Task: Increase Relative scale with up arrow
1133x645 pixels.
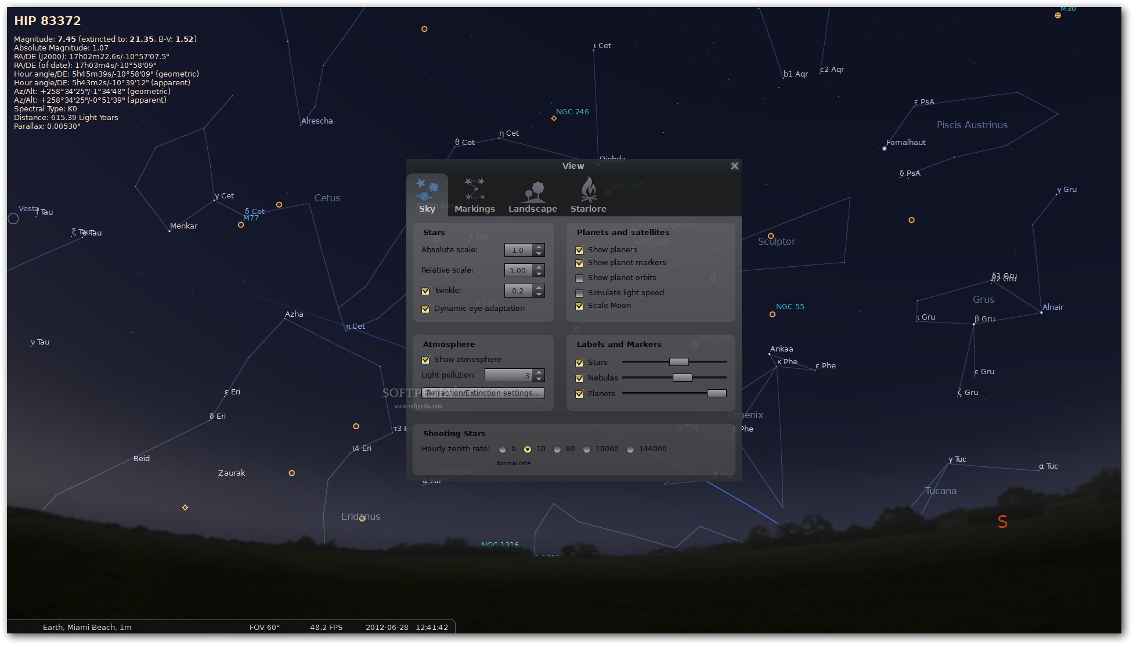Action: pos(539,267)
